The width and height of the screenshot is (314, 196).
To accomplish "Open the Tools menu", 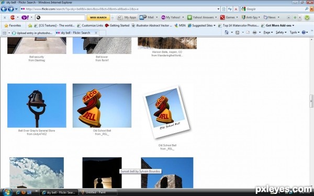I will coord(294,32).
